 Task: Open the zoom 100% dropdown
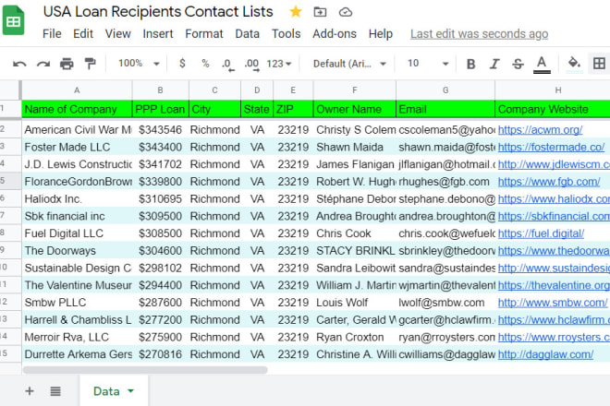coord(139,64)
